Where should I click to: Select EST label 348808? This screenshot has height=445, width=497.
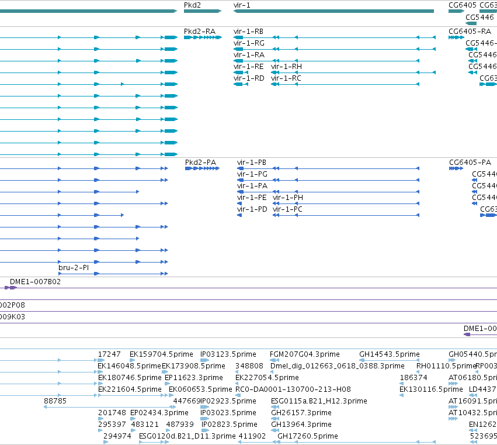click(249, 366)
